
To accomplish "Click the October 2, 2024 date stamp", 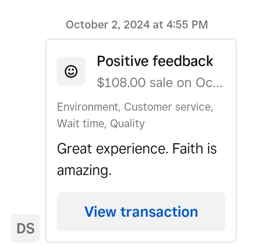I will point(108,25).
